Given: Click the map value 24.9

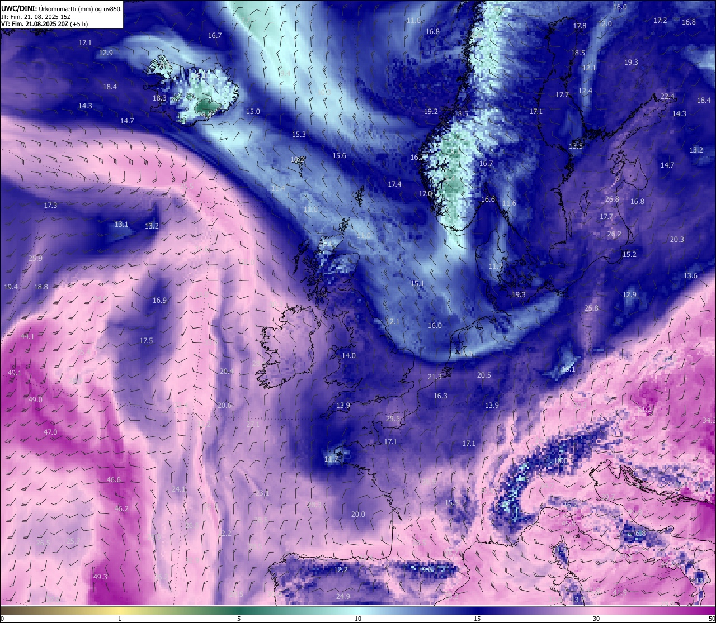Looking at the screenshot, I should pos(343,596).
